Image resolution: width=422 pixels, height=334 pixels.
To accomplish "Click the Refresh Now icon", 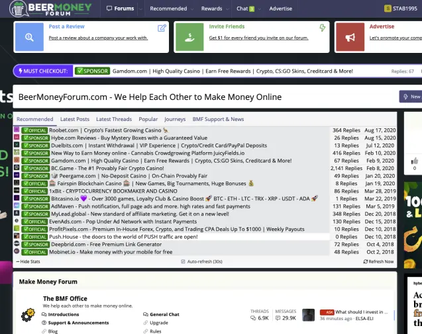I will point(365,261).
